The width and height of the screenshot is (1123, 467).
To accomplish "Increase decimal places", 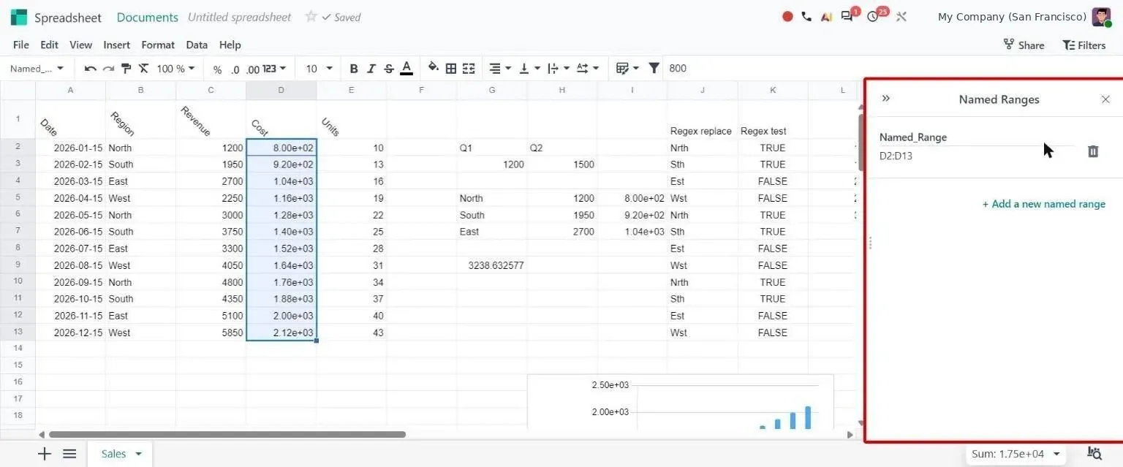I will pyautogui.click(x=253, y=69).
